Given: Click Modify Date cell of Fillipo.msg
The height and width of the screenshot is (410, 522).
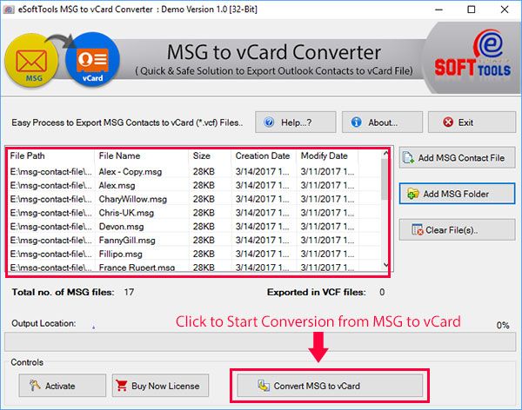Looking at the screenshot, I should 328,254.
